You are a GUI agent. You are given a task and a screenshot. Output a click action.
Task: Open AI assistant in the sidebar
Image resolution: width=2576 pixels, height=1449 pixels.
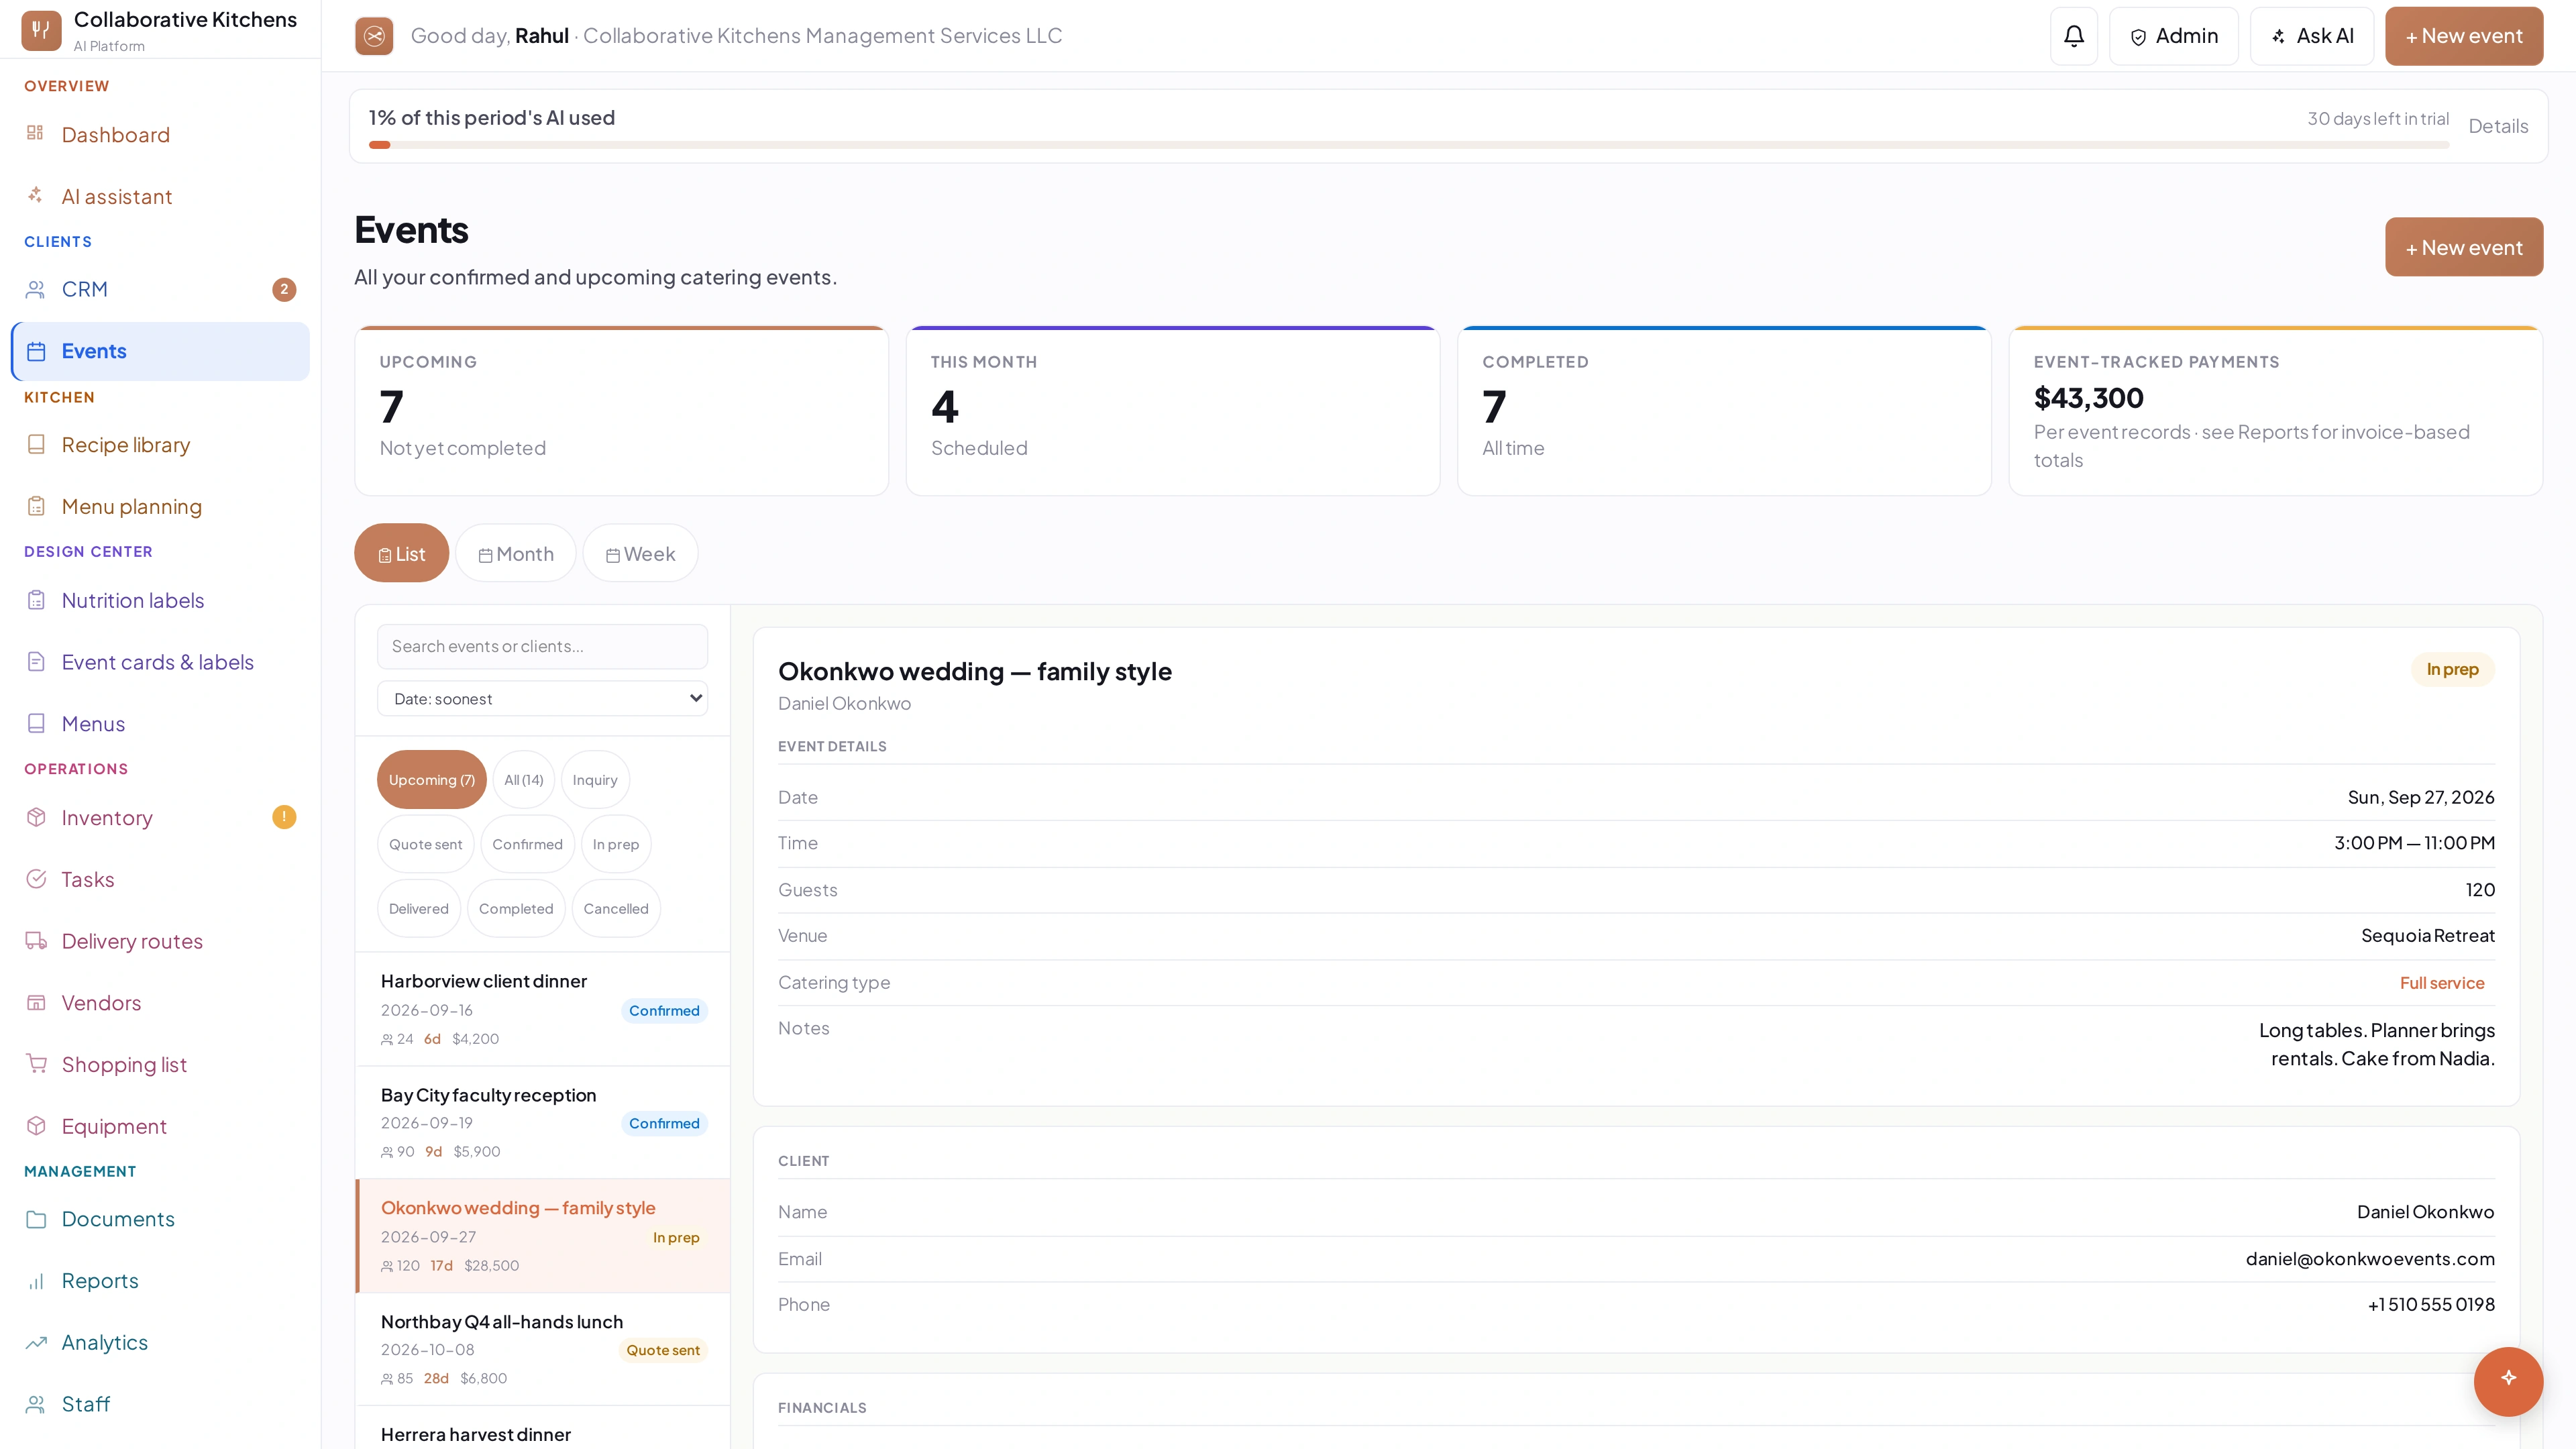click(160, 197)
